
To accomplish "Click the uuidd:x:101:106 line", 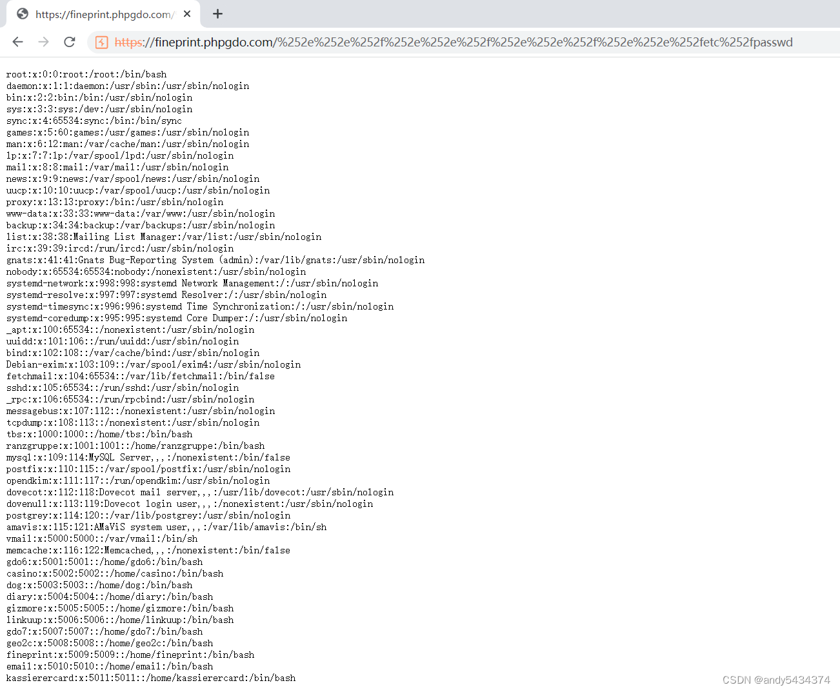I will pyautogui.click(x=123, y=341).
